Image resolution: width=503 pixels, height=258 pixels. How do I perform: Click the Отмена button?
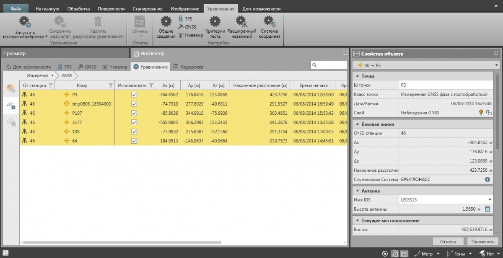(x=448, y=241)
